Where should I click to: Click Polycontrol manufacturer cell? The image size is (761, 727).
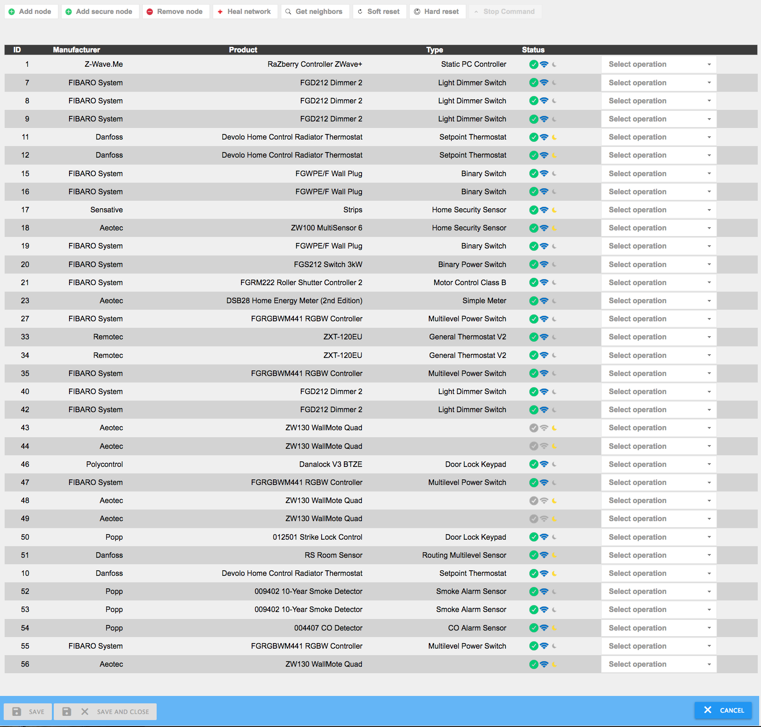[104, 464]
